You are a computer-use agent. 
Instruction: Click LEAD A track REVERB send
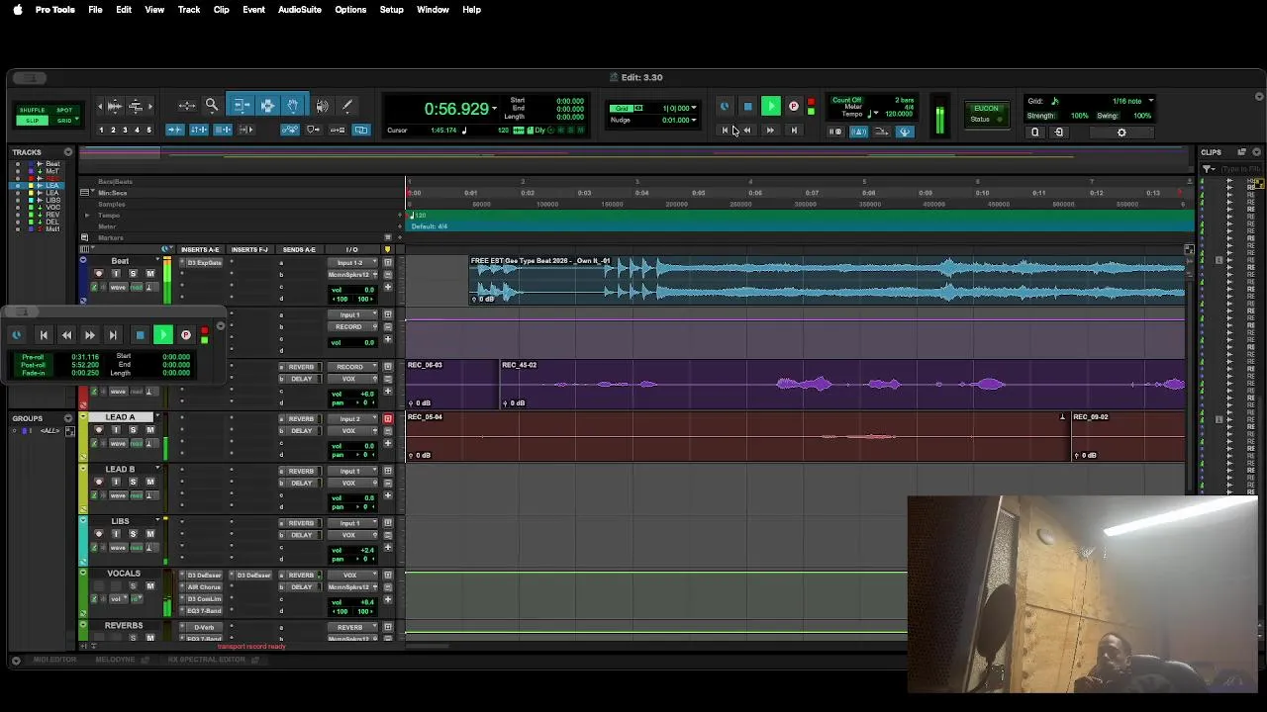[301, 419]
